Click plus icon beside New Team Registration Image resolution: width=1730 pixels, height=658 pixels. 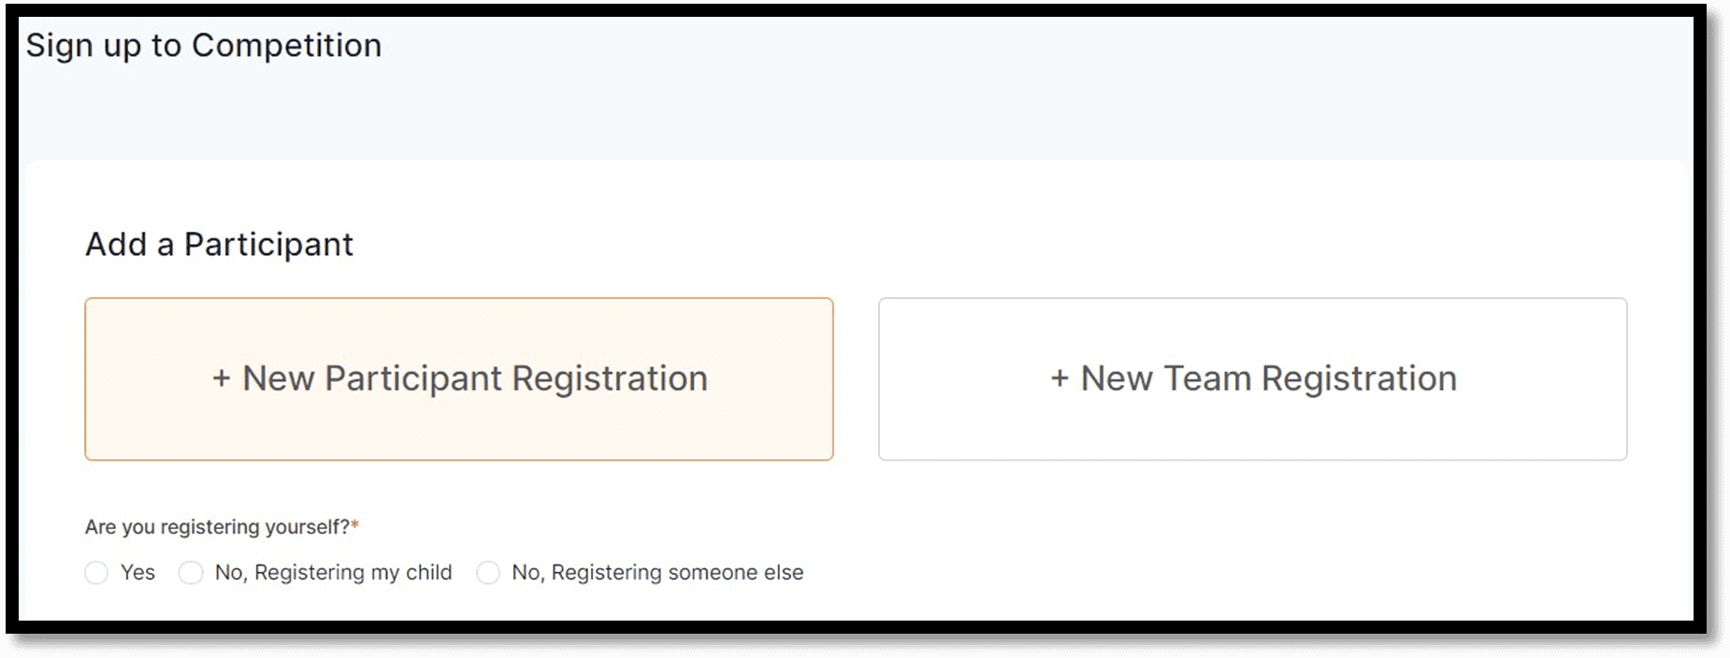1060,379
